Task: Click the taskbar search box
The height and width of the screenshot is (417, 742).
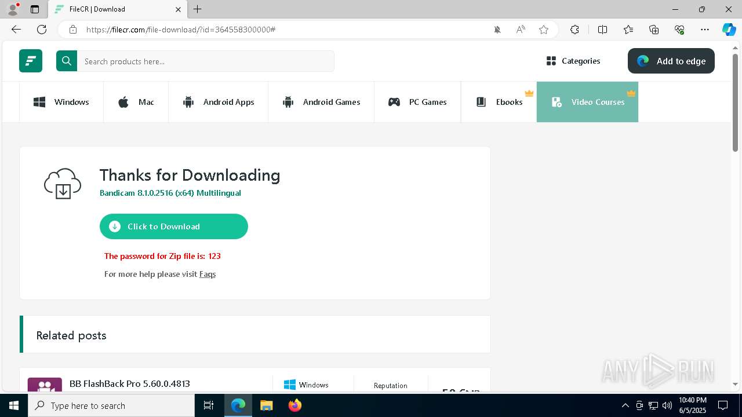Action: click(x=111, y=405)
